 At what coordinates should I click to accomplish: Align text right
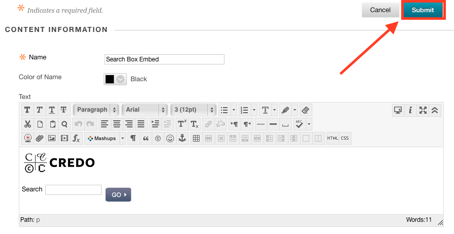(129, 124)
